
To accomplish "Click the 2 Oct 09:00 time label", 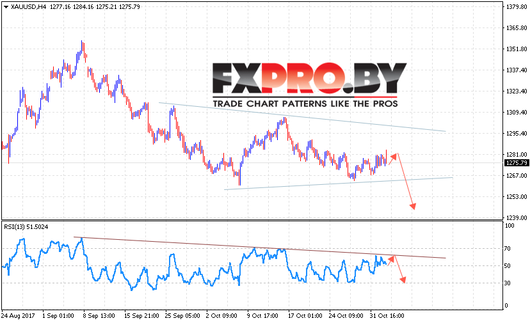I will [x=221, y=316].
